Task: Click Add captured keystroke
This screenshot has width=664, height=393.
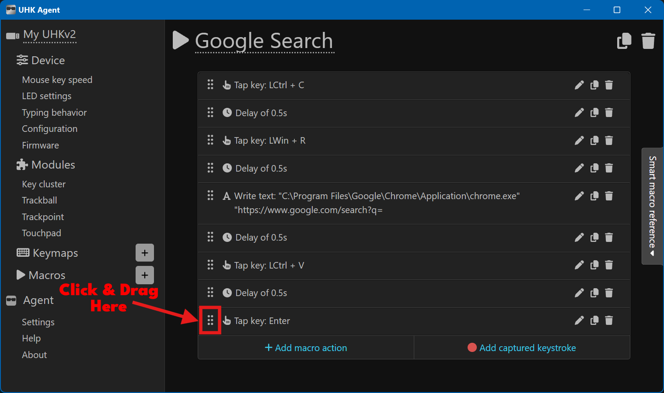Action: [x=522, y=348]
